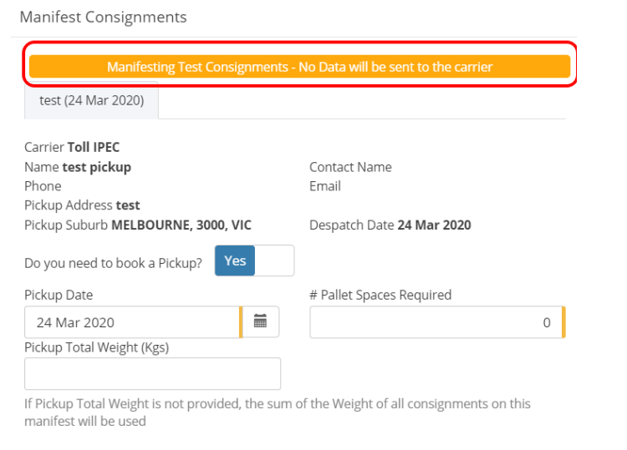Click the Contact Name label
Viewport: 627px width, 450px height.
[x=350, y=167]
